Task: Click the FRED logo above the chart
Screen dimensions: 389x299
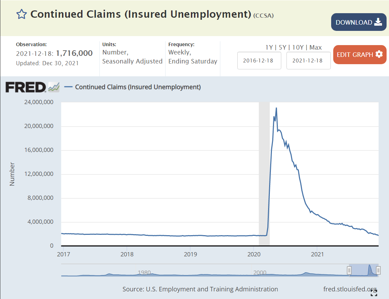Action: 26,87
